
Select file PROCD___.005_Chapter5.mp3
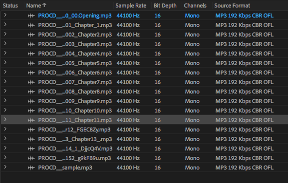[75, 63]
